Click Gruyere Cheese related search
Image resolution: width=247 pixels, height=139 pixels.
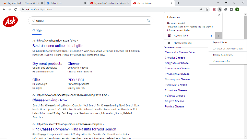(174, 101)
